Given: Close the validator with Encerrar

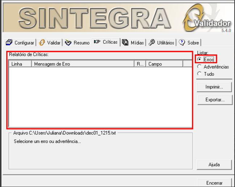Looking at the screenshot, I should pyautogui.click(x=214, y=183).
